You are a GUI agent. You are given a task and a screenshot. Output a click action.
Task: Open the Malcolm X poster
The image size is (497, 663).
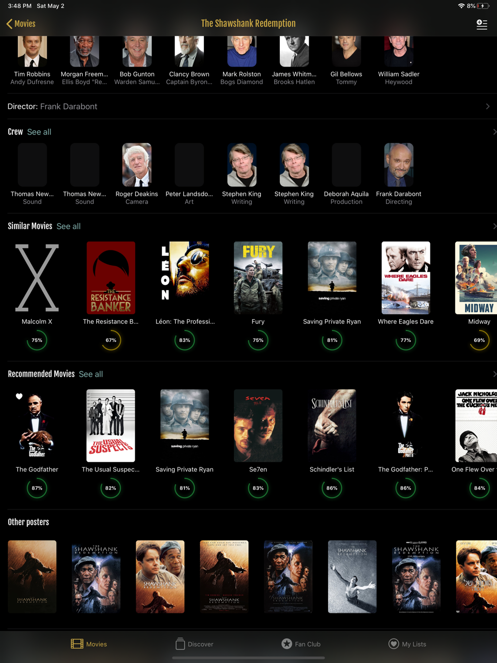(37, 278)
